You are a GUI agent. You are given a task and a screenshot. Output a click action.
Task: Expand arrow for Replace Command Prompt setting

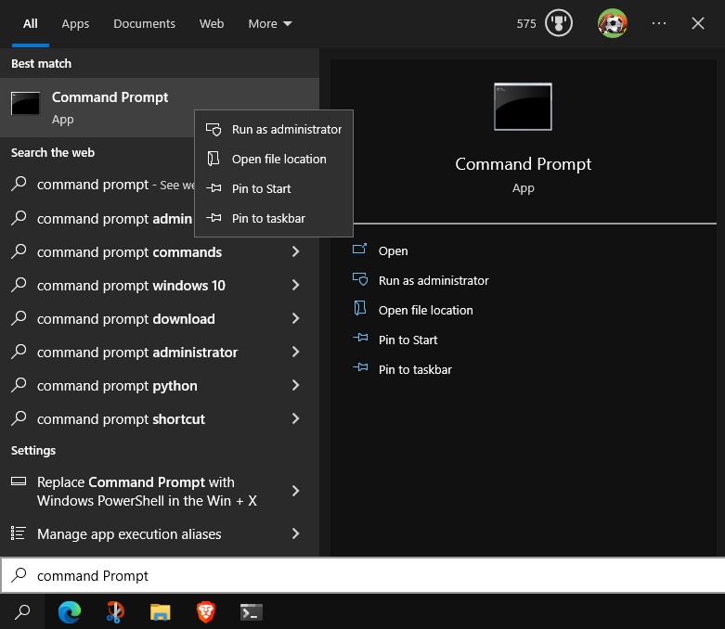[295, 491]
